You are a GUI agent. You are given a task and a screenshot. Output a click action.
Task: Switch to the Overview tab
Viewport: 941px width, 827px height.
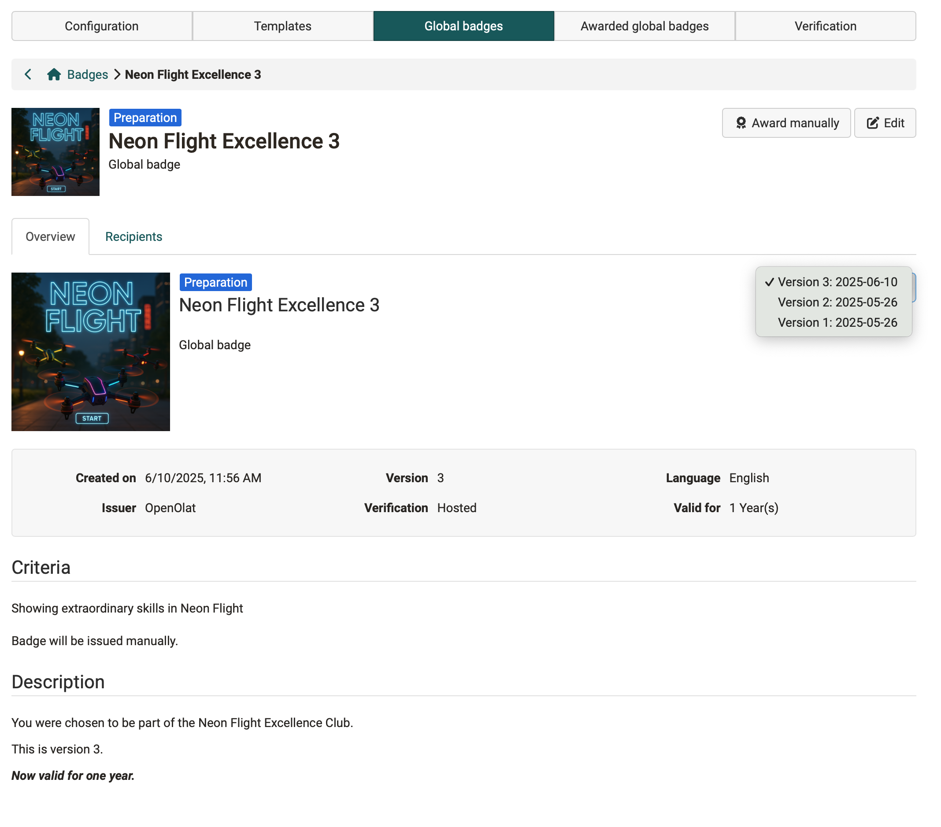[x=50, y=236]
